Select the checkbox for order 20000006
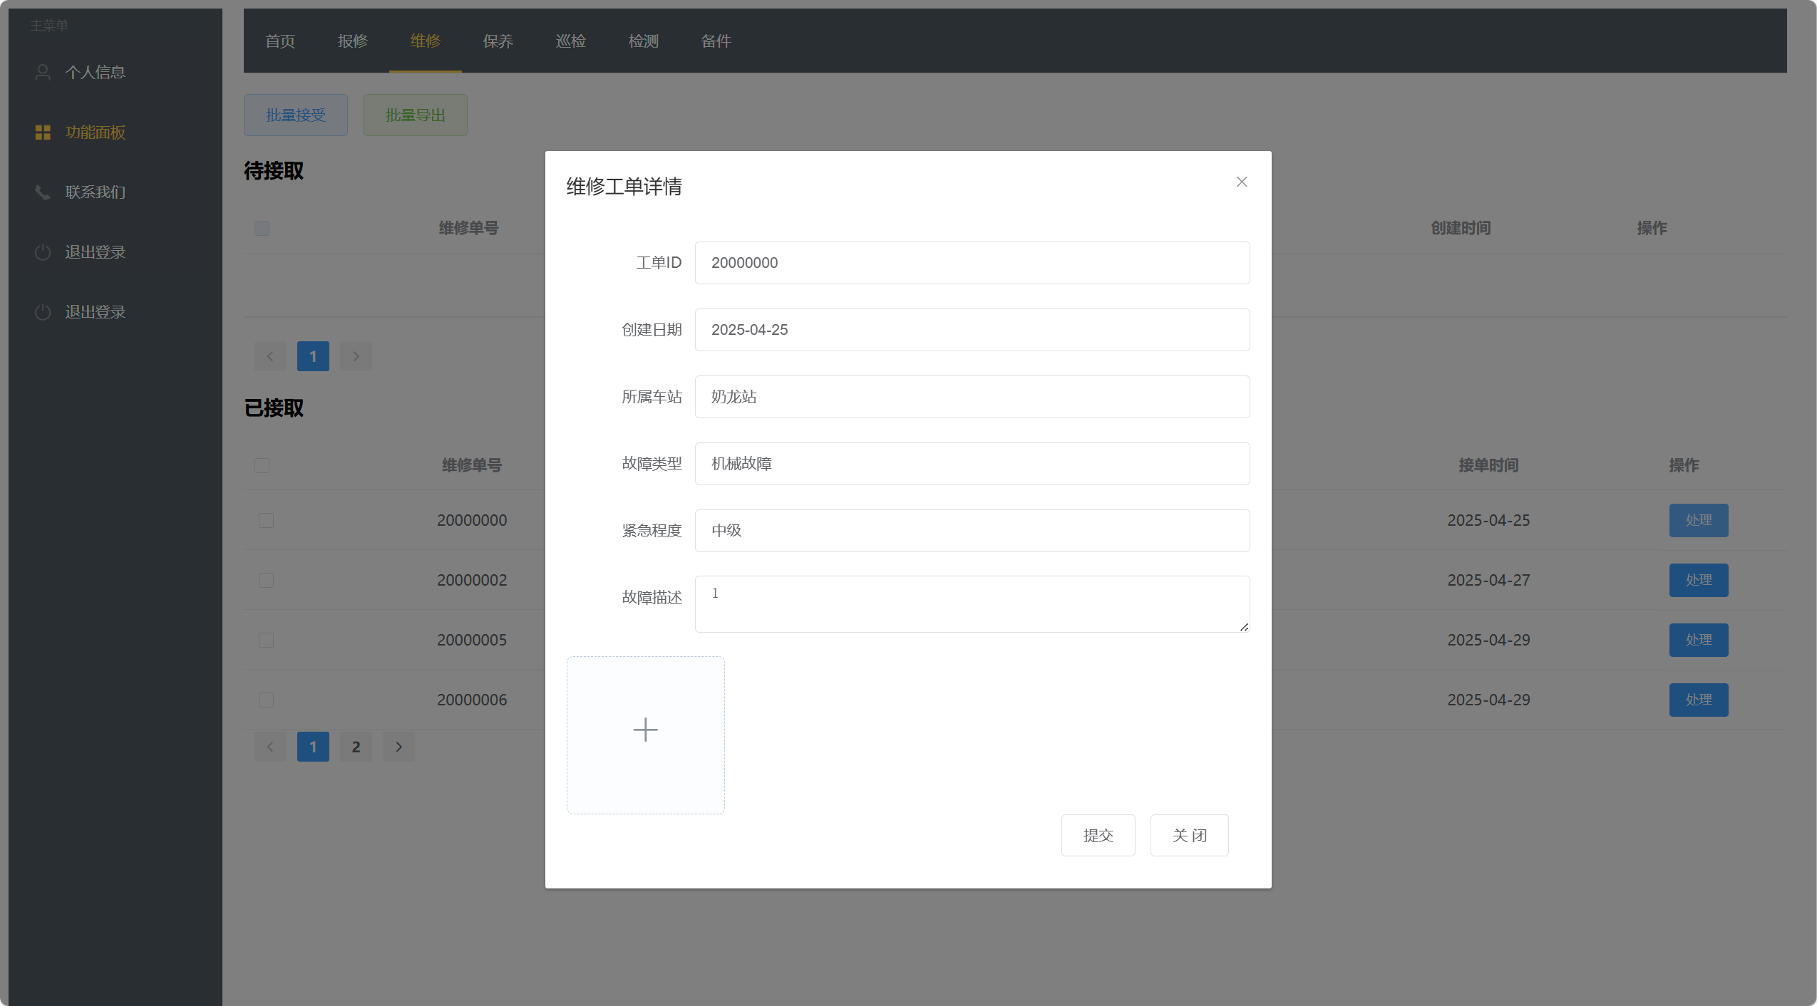 266,700
